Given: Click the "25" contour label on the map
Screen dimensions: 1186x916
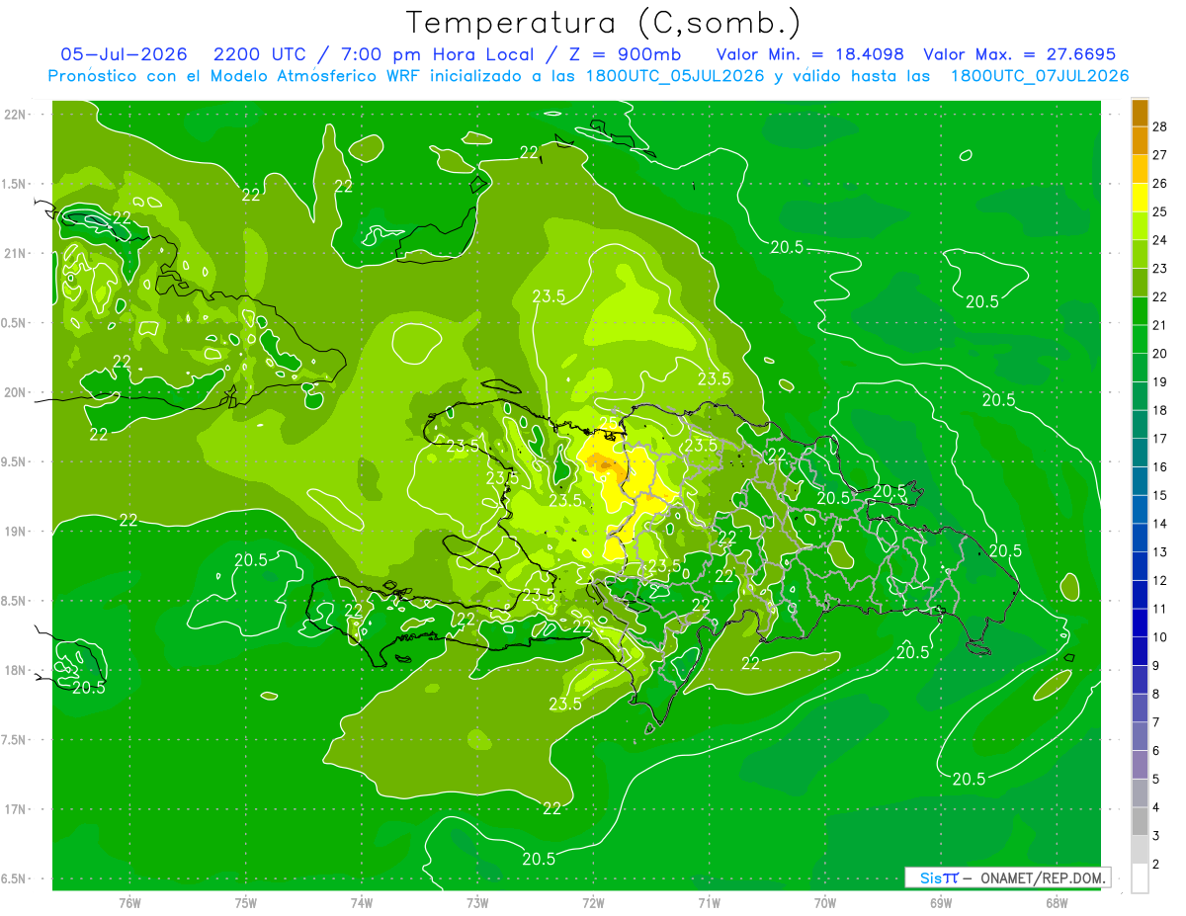Looking at the screenshot, I should [609, 423].
